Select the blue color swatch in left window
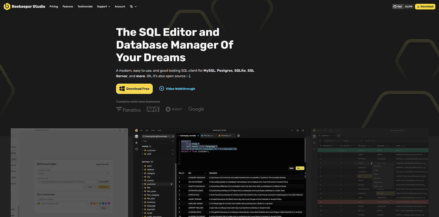 tap(103, 204)
